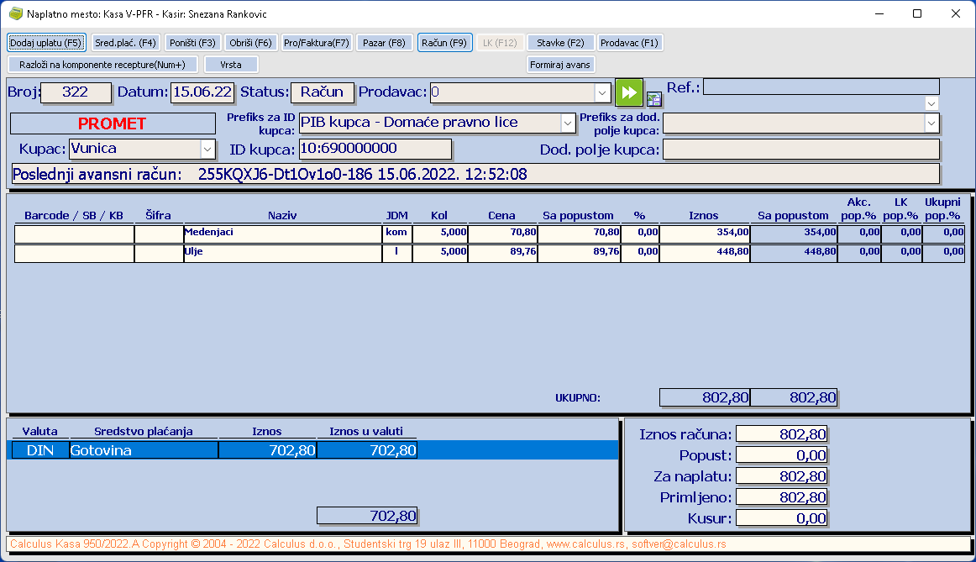The width and height of the screenshot is (976, 562).
Task: Click the Kusur amount field
Action: point(782,518)
